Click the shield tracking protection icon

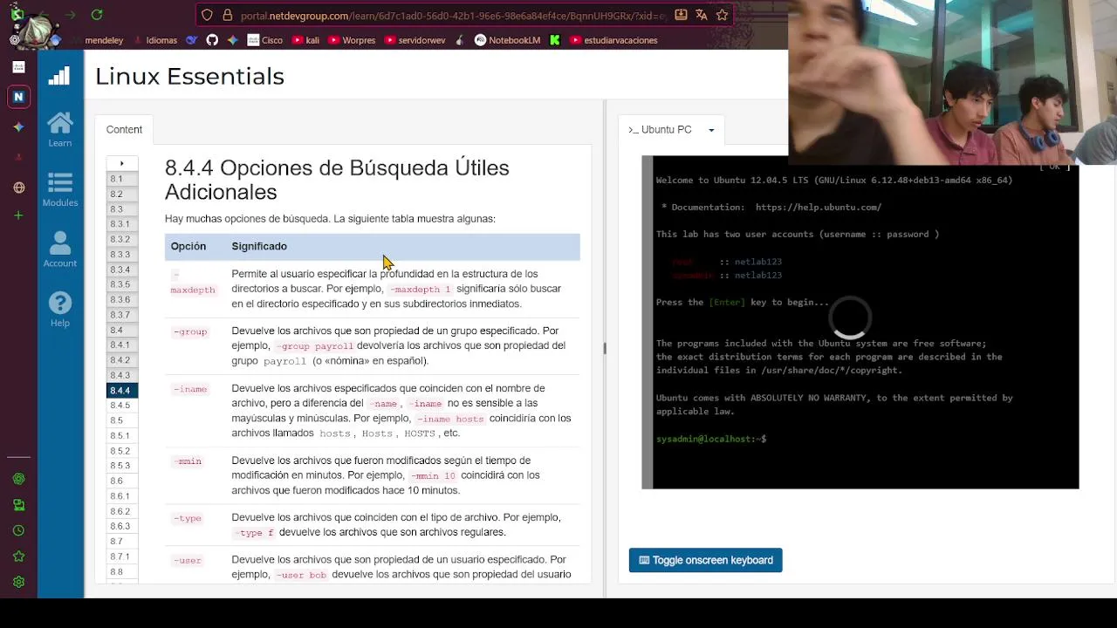click(x=207, y=15)
